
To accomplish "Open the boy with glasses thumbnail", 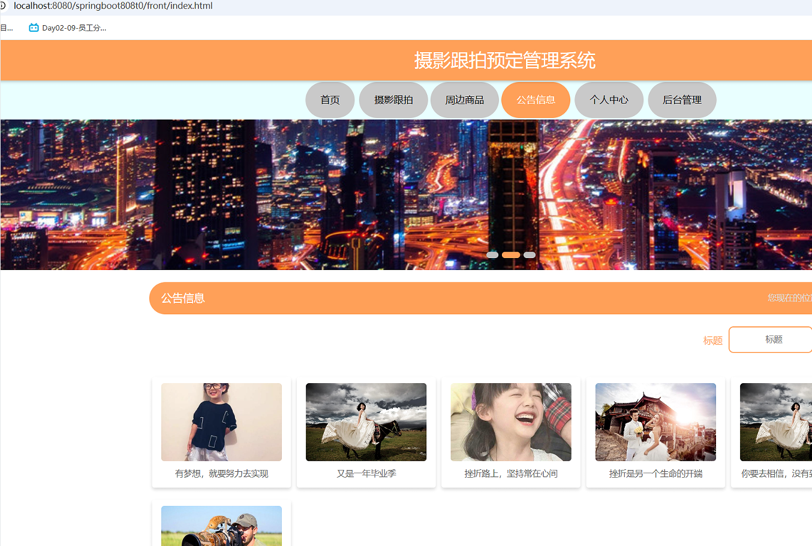I will click(x=221, y=422).
